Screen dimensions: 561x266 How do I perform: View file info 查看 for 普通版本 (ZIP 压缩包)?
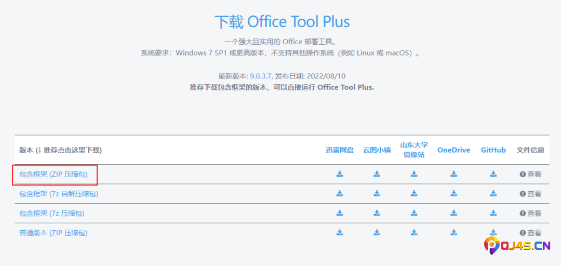point(530,233)
